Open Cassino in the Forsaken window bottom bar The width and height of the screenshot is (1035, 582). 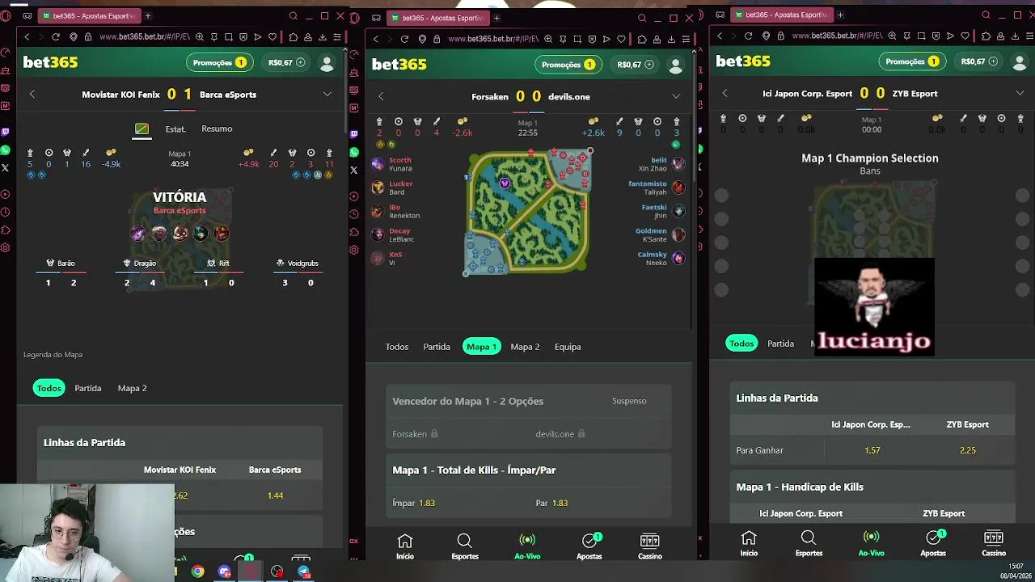(x=650, y=546)
